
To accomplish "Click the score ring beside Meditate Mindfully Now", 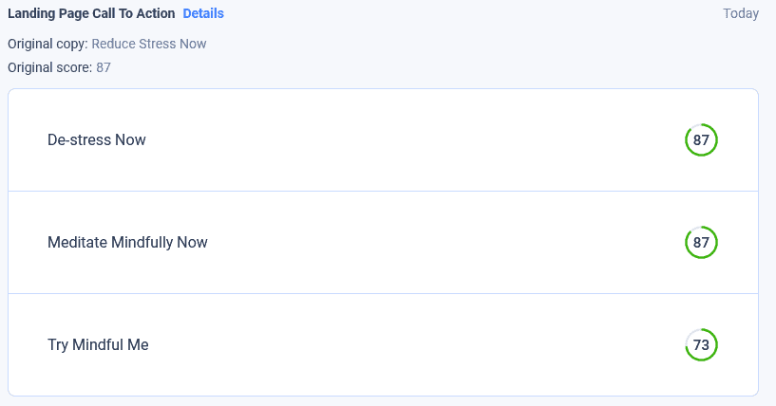I will pos(701,243).
